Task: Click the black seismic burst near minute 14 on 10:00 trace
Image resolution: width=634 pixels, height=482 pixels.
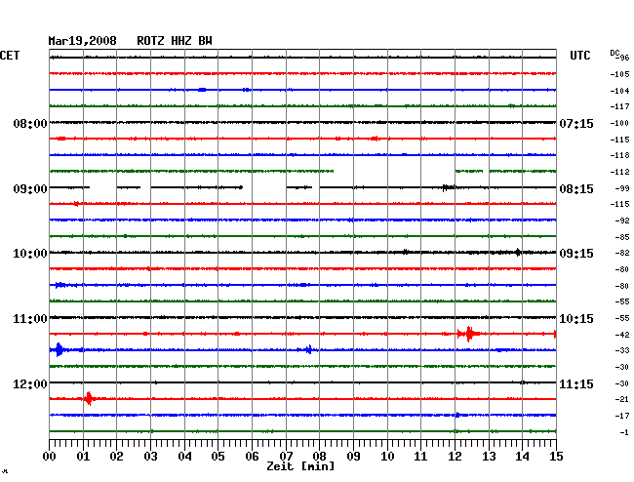Action: pyautogui.click(x=518, y=253)
